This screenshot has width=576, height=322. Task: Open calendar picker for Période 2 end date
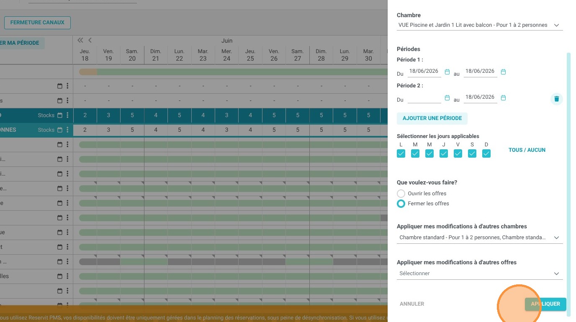[x=503, y=98]
